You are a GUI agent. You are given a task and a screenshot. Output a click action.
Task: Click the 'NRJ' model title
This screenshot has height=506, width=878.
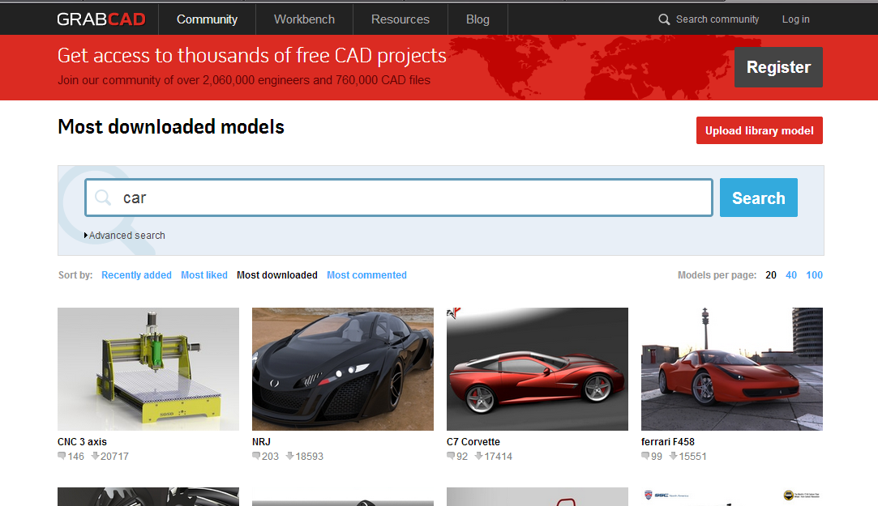[262, 442]
